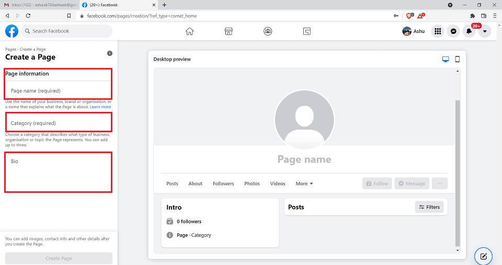Click the Page · Category text
502x265 pixels.
(x=193, y=235)
